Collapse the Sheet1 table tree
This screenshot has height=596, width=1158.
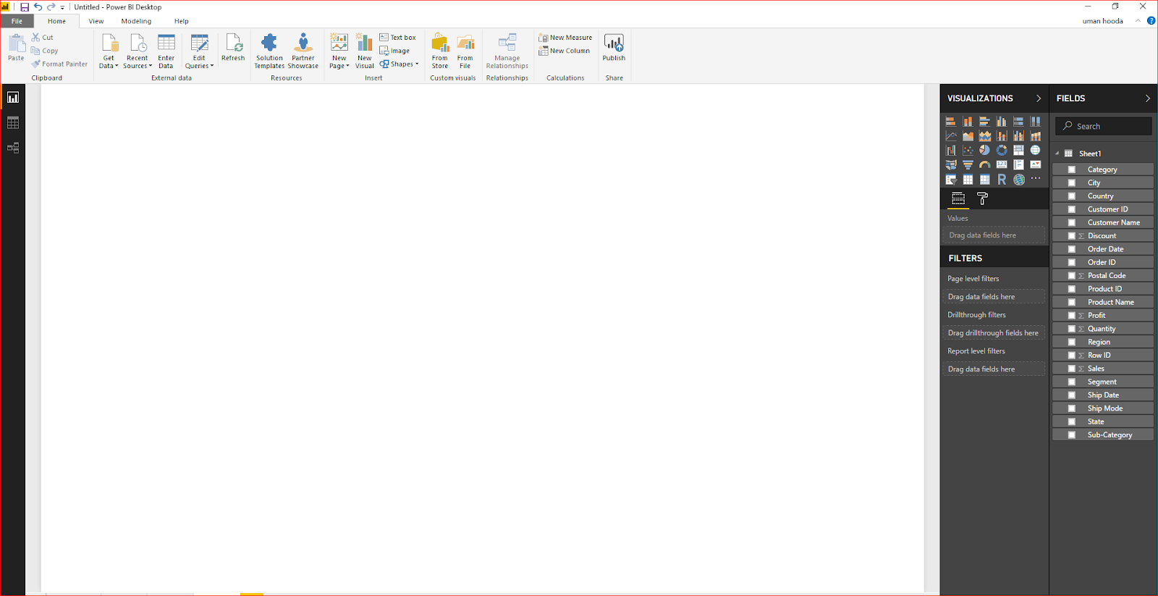(1057, 154)
